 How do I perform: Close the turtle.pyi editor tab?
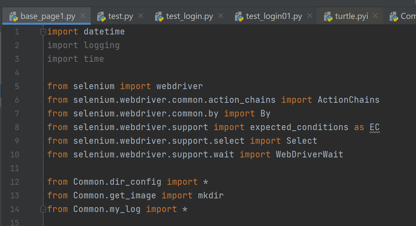375,16
